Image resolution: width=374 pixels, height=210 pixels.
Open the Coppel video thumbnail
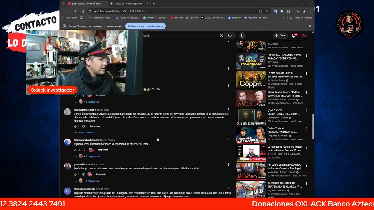251,80
